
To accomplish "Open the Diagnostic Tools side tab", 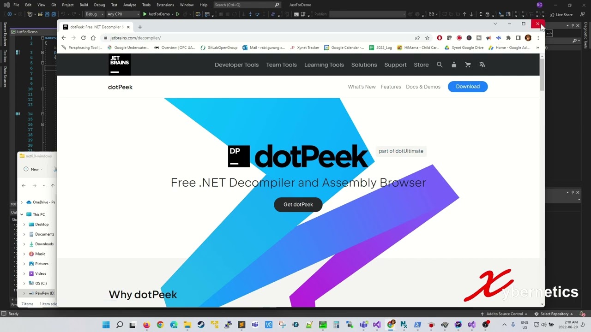I will point(585,35).
